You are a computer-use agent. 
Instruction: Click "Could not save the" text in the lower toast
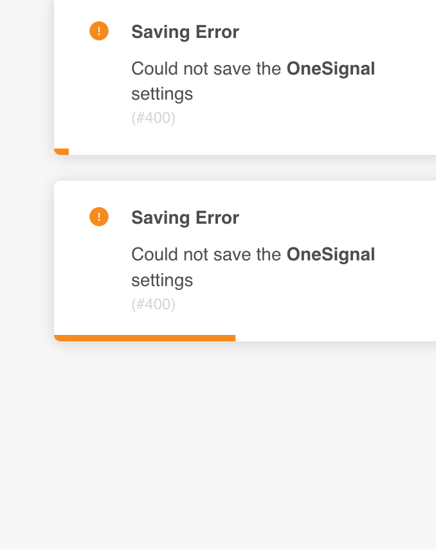pyautogui.click(x=206, y=255)
